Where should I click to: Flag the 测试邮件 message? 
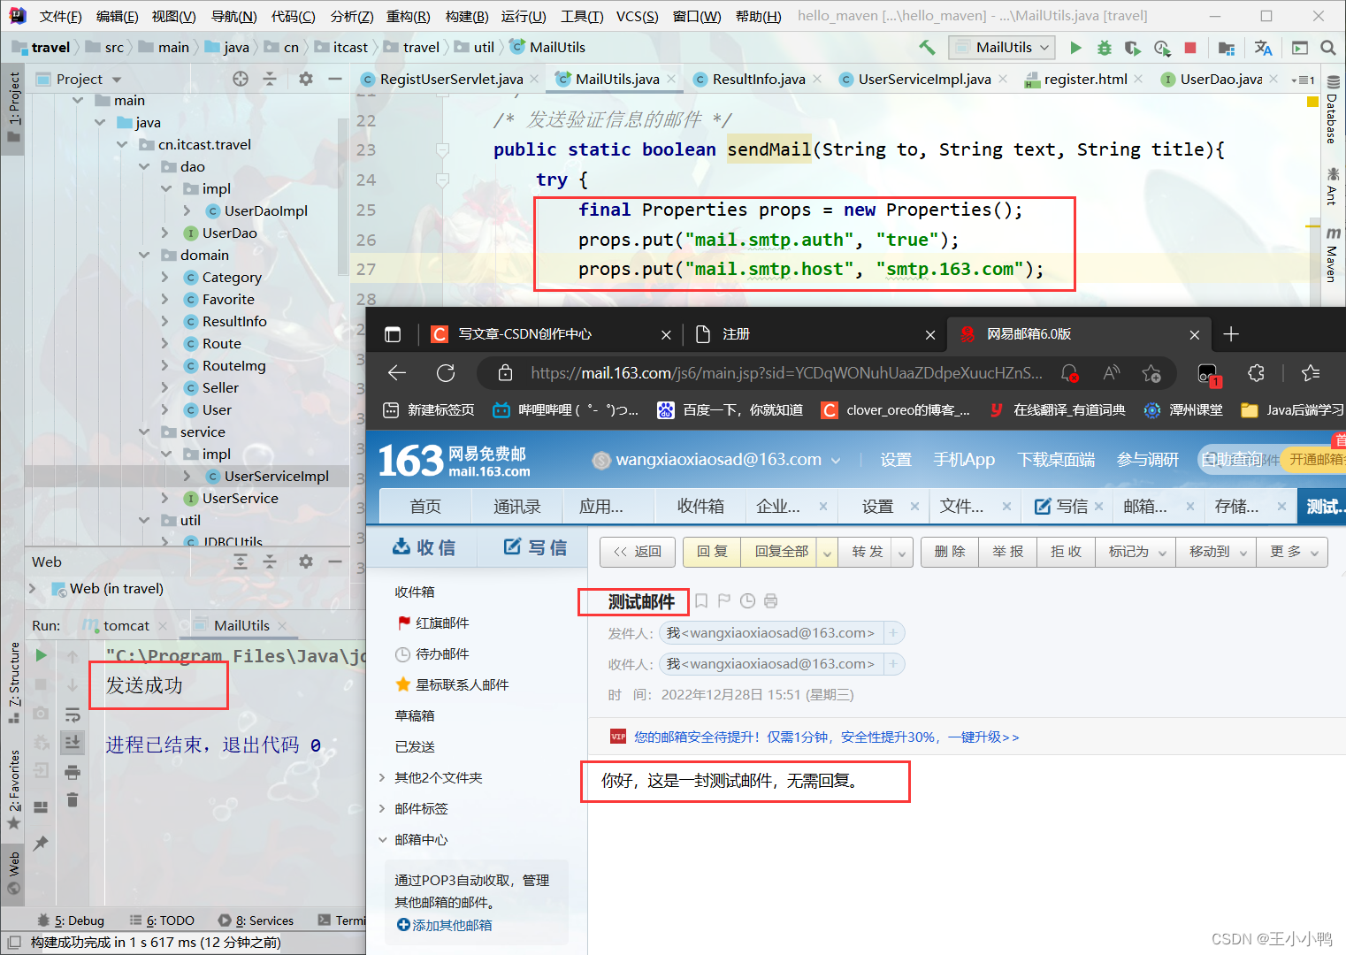(x=724, y=601)
